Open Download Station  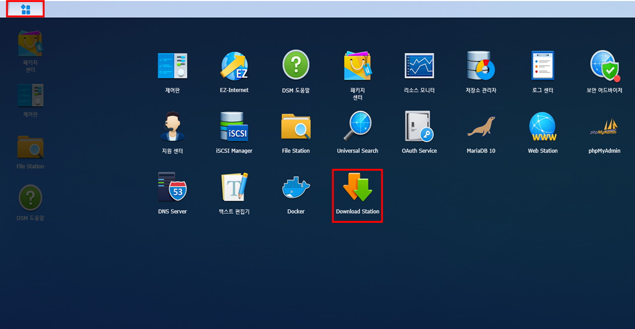pyautogui.click(x=357, y=187)
